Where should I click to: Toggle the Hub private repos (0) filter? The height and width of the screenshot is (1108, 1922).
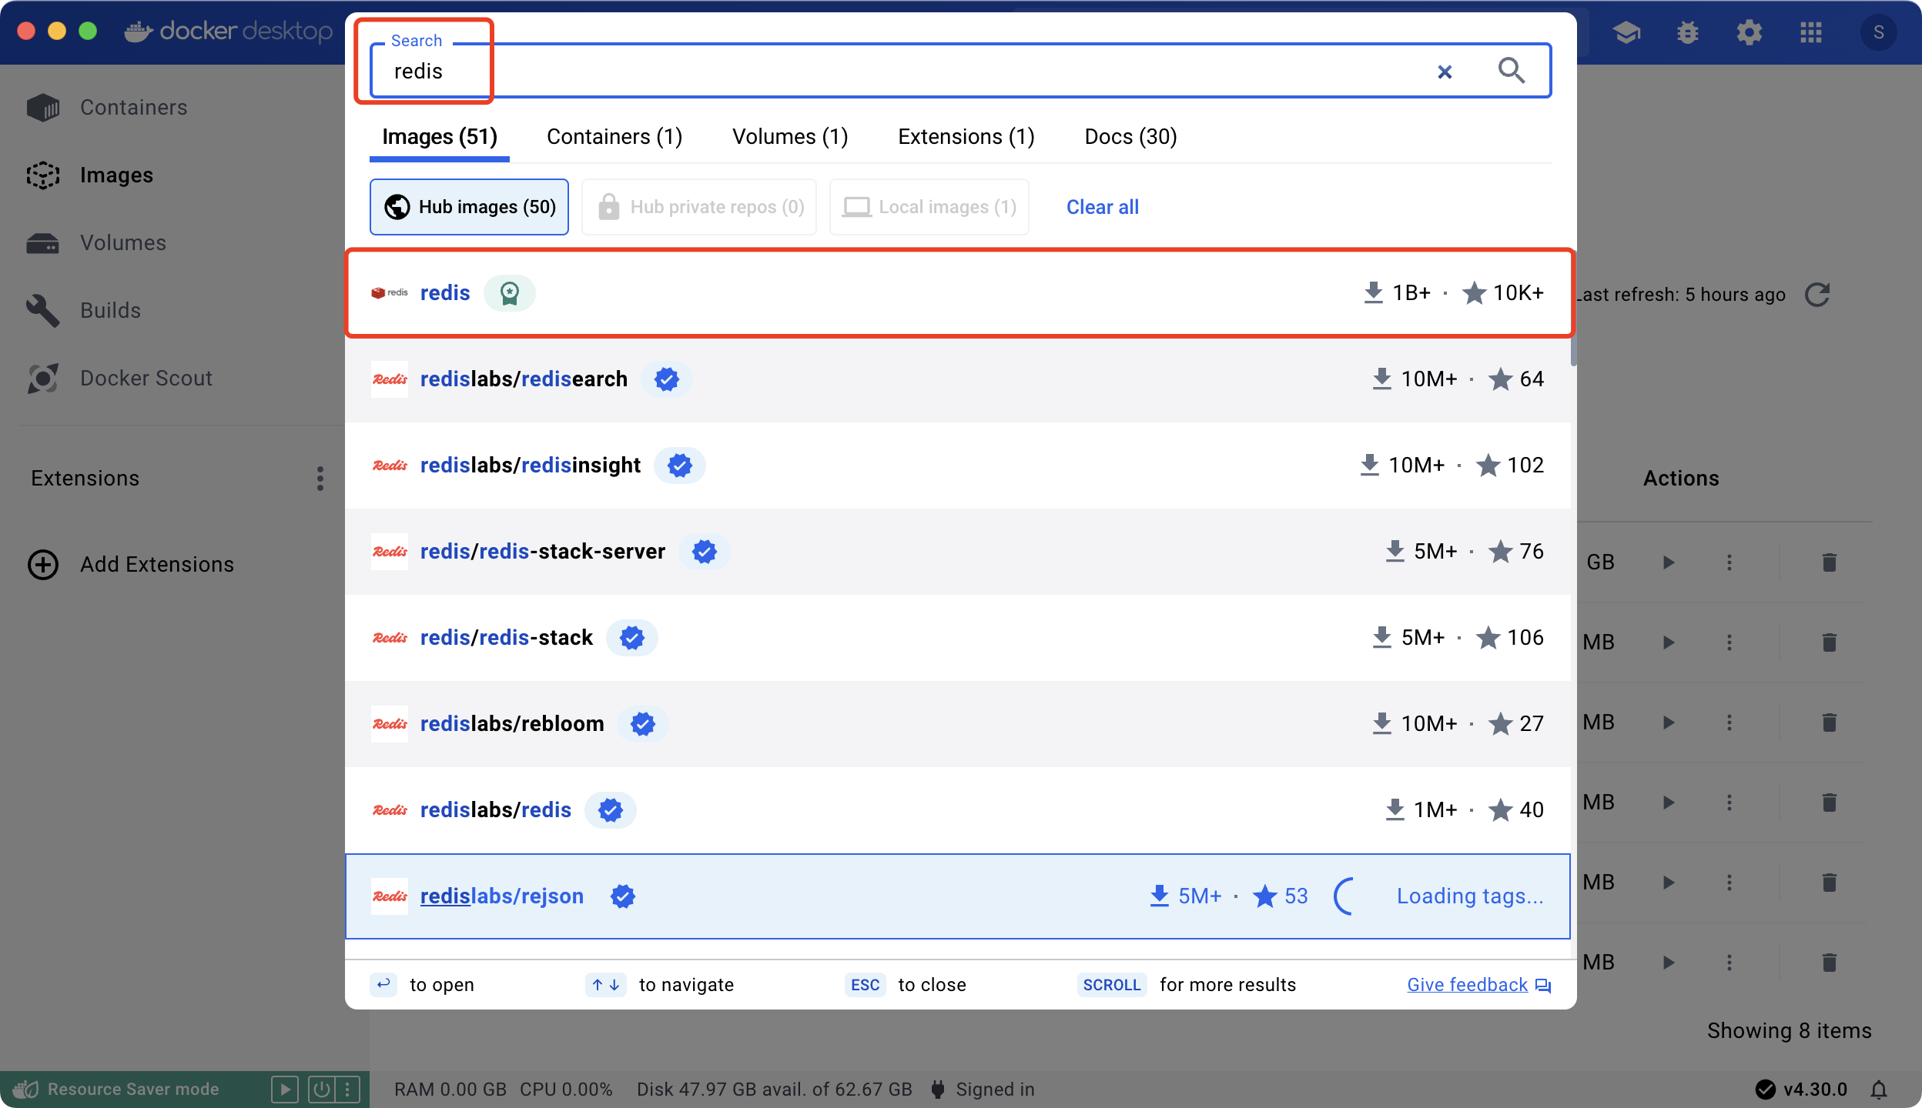click(x=699, y=207)
